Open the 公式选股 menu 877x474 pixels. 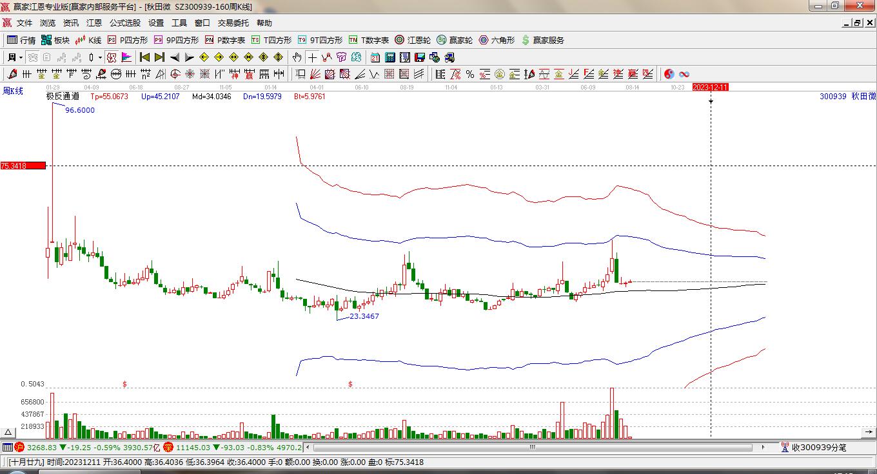(x=124, y=23)
